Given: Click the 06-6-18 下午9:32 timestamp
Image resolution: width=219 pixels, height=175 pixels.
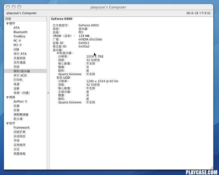Looking at the screenshot, I should [198, 13].
